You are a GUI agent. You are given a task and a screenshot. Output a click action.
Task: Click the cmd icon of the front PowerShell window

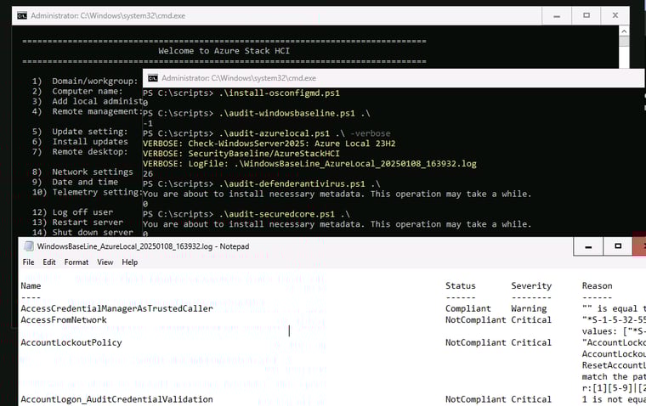(153, 78)
